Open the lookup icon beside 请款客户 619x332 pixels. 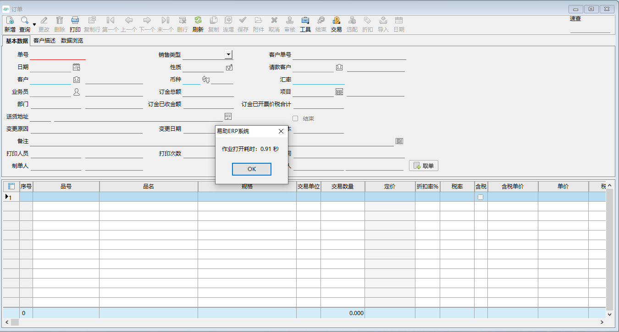coord(339,67)
